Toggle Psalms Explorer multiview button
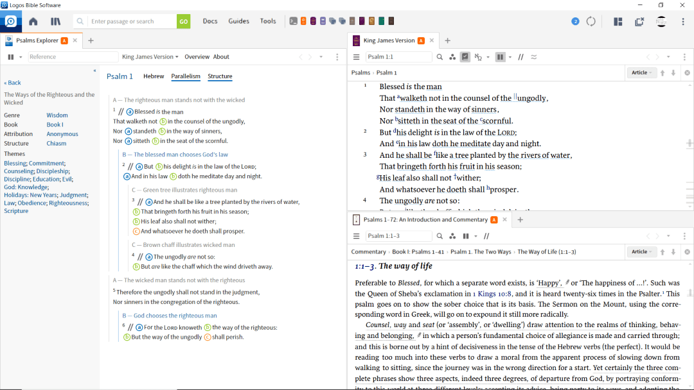The height and width of the screenshot is (390, 694). tap(11, 57)
